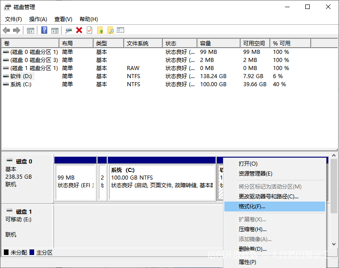
Task: Sort by the 类型 column header
Action: tap(108, 44)
